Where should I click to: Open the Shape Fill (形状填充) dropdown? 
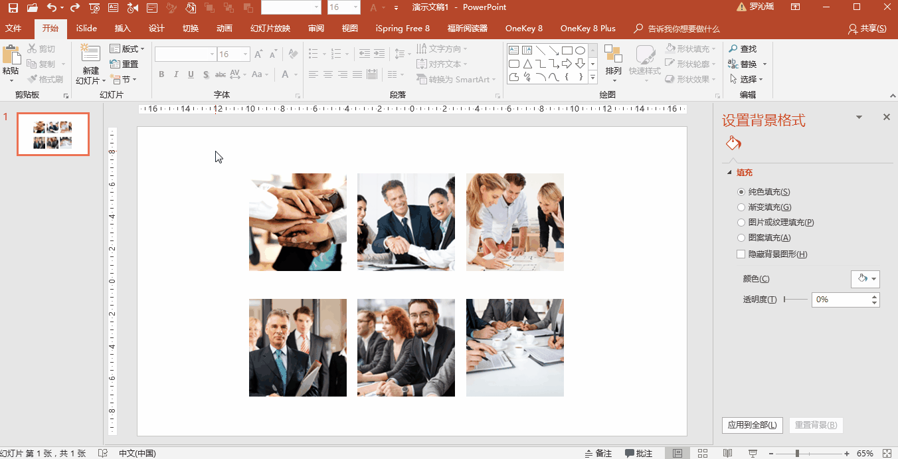(691, 48)
